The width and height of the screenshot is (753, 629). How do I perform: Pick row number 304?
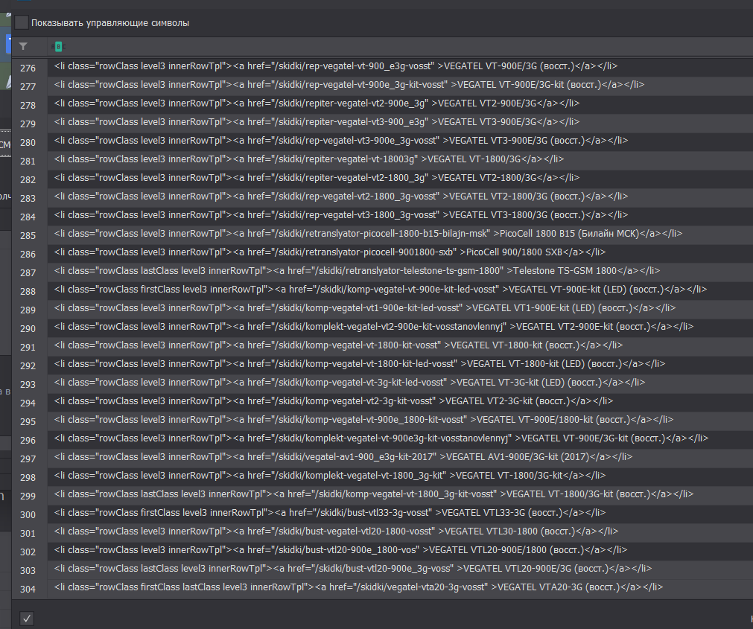coord(29,590)
